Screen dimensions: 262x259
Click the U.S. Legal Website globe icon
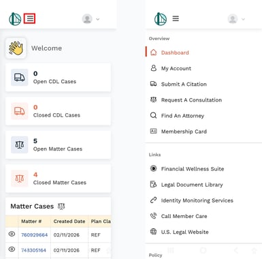click(x=154, y=232)
